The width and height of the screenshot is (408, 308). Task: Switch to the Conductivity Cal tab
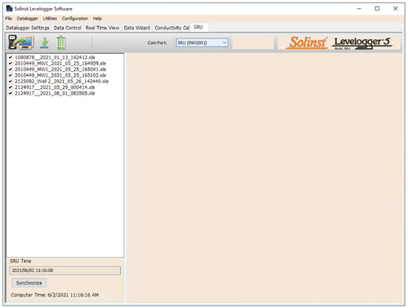172,28
